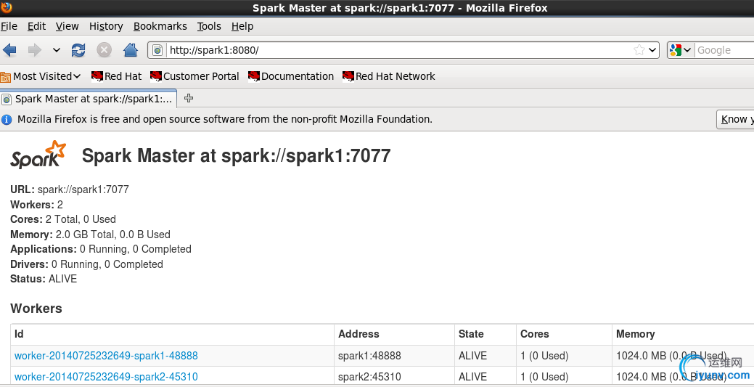Click the info icon in notification bar
The height and width of the screenshot is (387, 754).
tap(7, 119)
